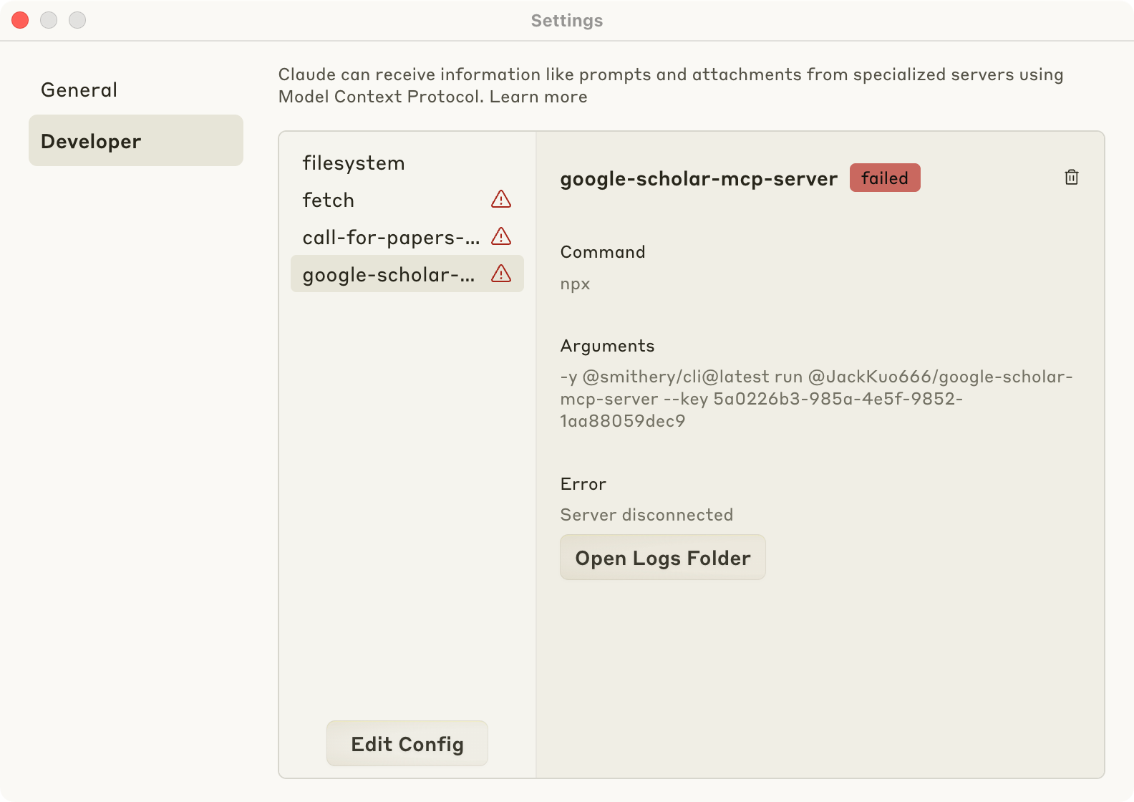This screenshot has height=802, width=1134.
Task: Switch to the Developer settings tab
Action: (x=135, y=141)
